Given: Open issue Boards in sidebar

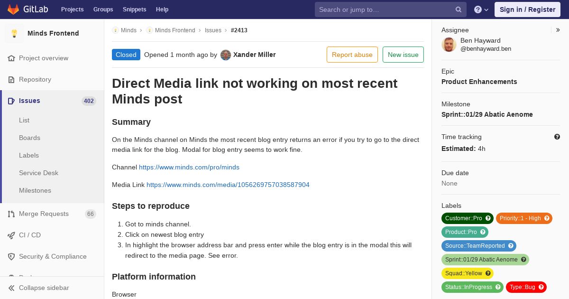Looking at the screenshot, I should coord(29,138).
